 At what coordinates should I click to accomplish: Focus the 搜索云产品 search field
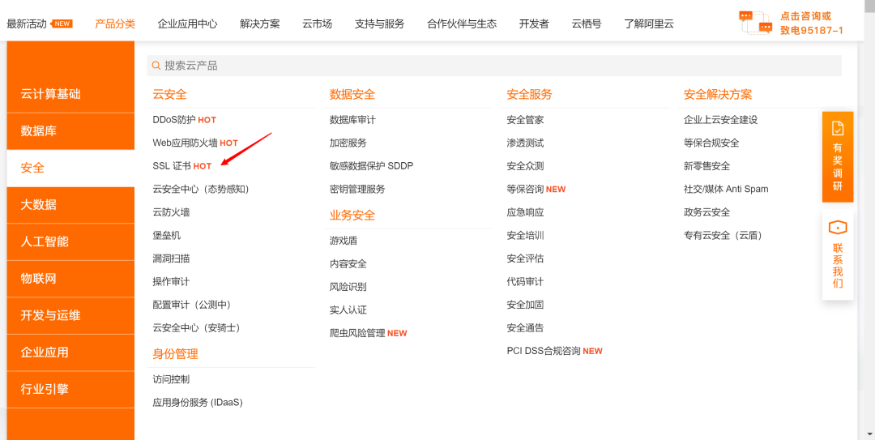coord(494,66)
